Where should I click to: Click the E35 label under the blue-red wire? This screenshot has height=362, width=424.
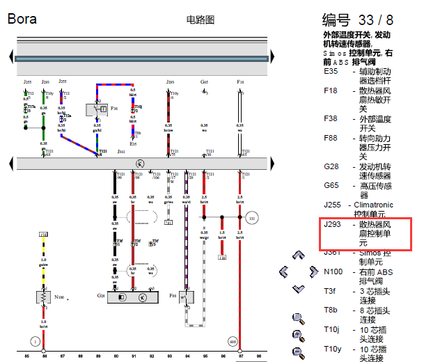pos(133,144)
